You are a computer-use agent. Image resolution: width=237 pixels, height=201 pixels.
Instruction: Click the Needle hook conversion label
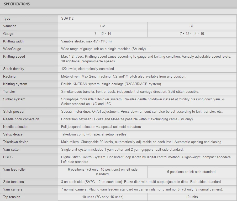coord(21,119)
